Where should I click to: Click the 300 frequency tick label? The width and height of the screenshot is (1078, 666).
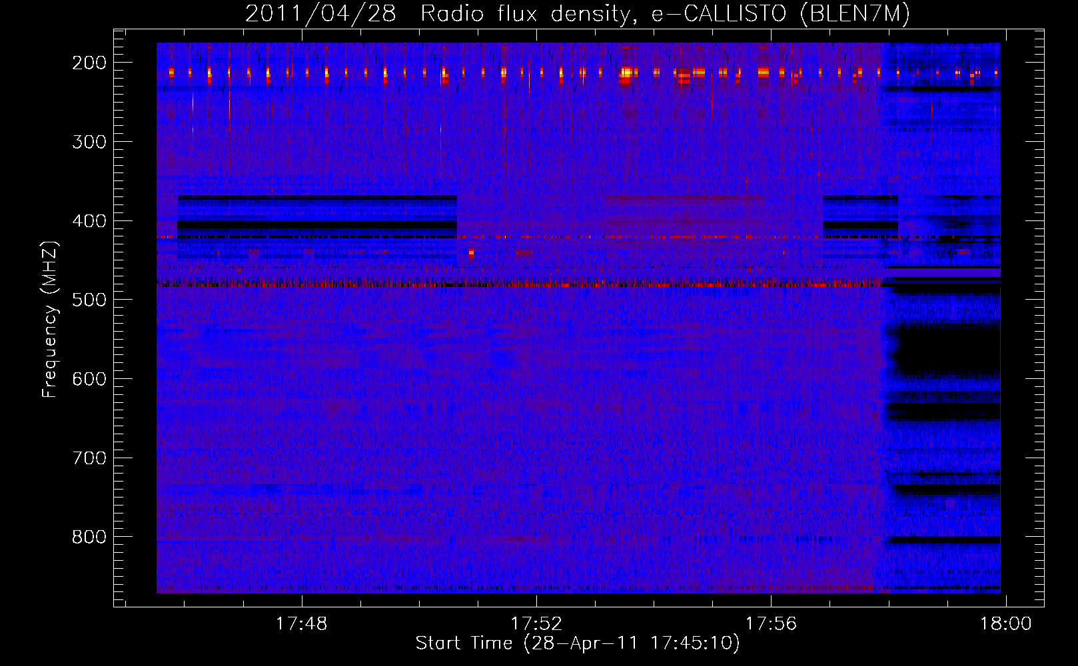tap(89, 142)
